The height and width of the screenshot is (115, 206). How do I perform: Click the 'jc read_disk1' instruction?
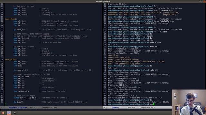click(x=21, y=30)
